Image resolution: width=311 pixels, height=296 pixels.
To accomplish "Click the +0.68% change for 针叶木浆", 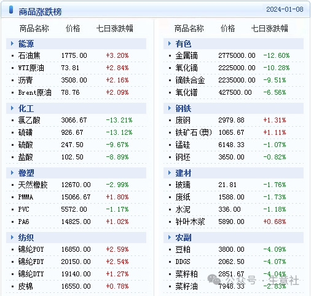I will click(x=275, y=222).
